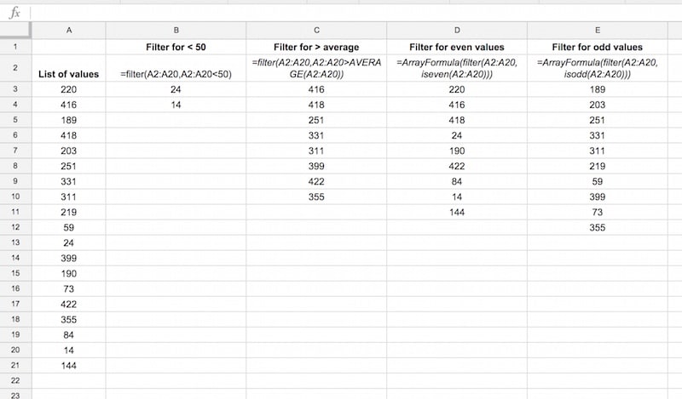Select the column D header
This screenshot has height=399, width=682.
(x=456, y=30)
